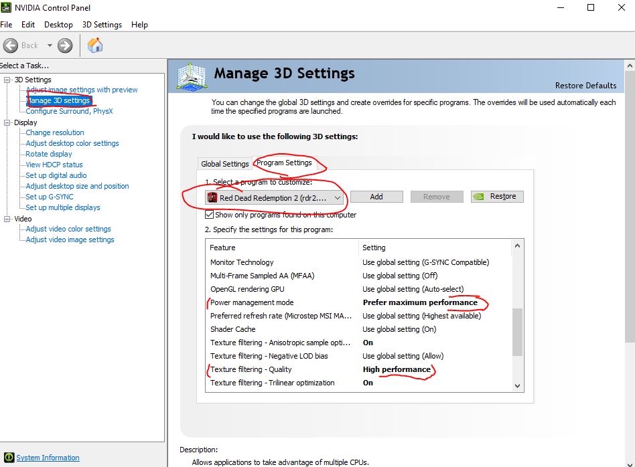The height and width of the screenshot is (467, 635).
Task: Select Set up G-SYNC in task tree
Action: [x=50, y=197]
